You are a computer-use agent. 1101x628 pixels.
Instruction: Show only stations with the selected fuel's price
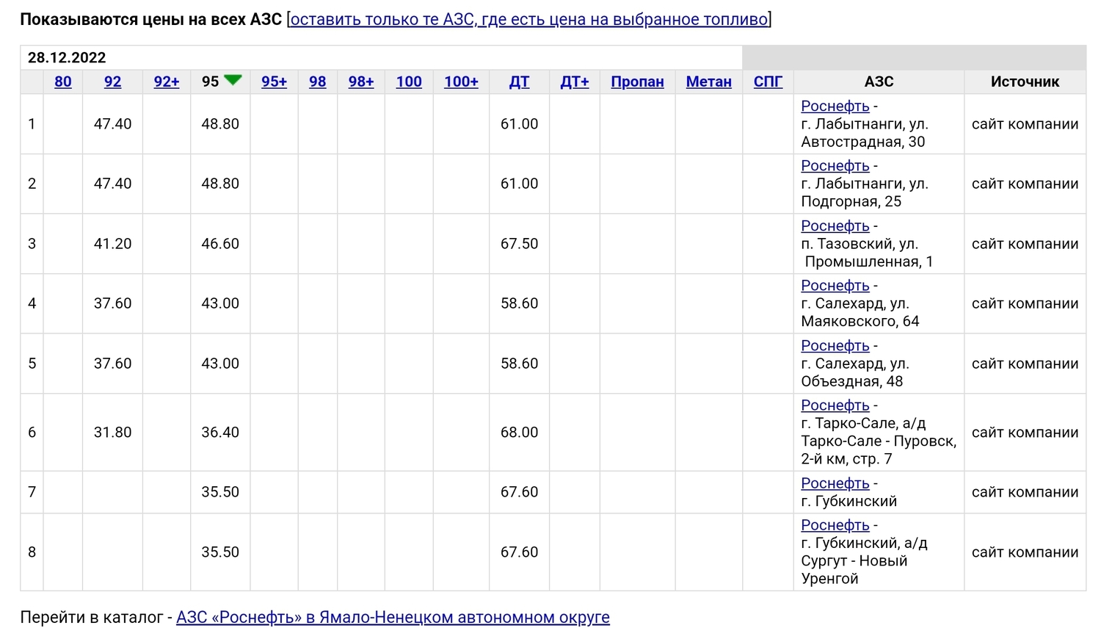click(x=529, y=19)
